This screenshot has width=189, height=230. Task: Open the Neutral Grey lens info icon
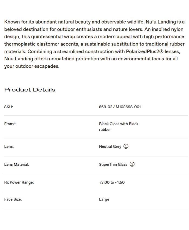(x=126, y=146)
